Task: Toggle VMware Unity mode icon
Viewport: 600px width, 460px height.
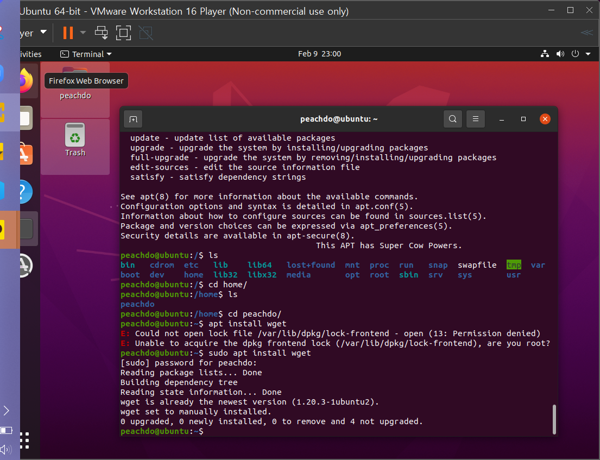Action: pyautogui.click(x=146, y=33)
